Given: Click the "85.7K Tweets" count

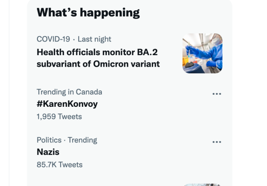Looking at the screenshot, I should click(60, 165).
